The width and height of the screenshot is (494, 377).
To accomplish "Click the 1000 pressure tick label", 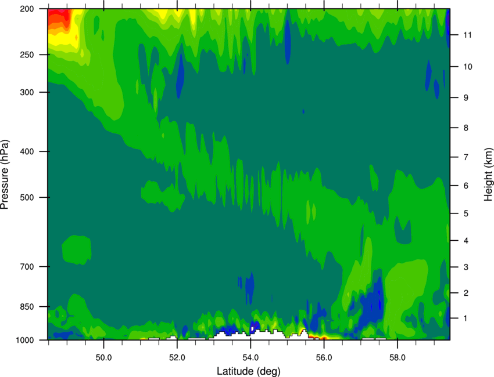I will click(x=24, y=340).
